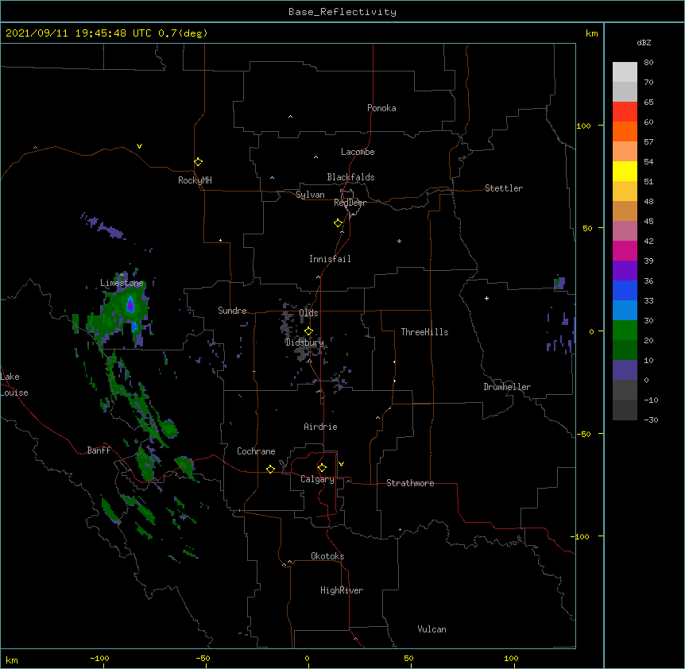Image resolution: width=685 pixels, height=669 pixels.
Task: Click the yellow diamond marker south of RedDeer
Action: click(338, 223)
